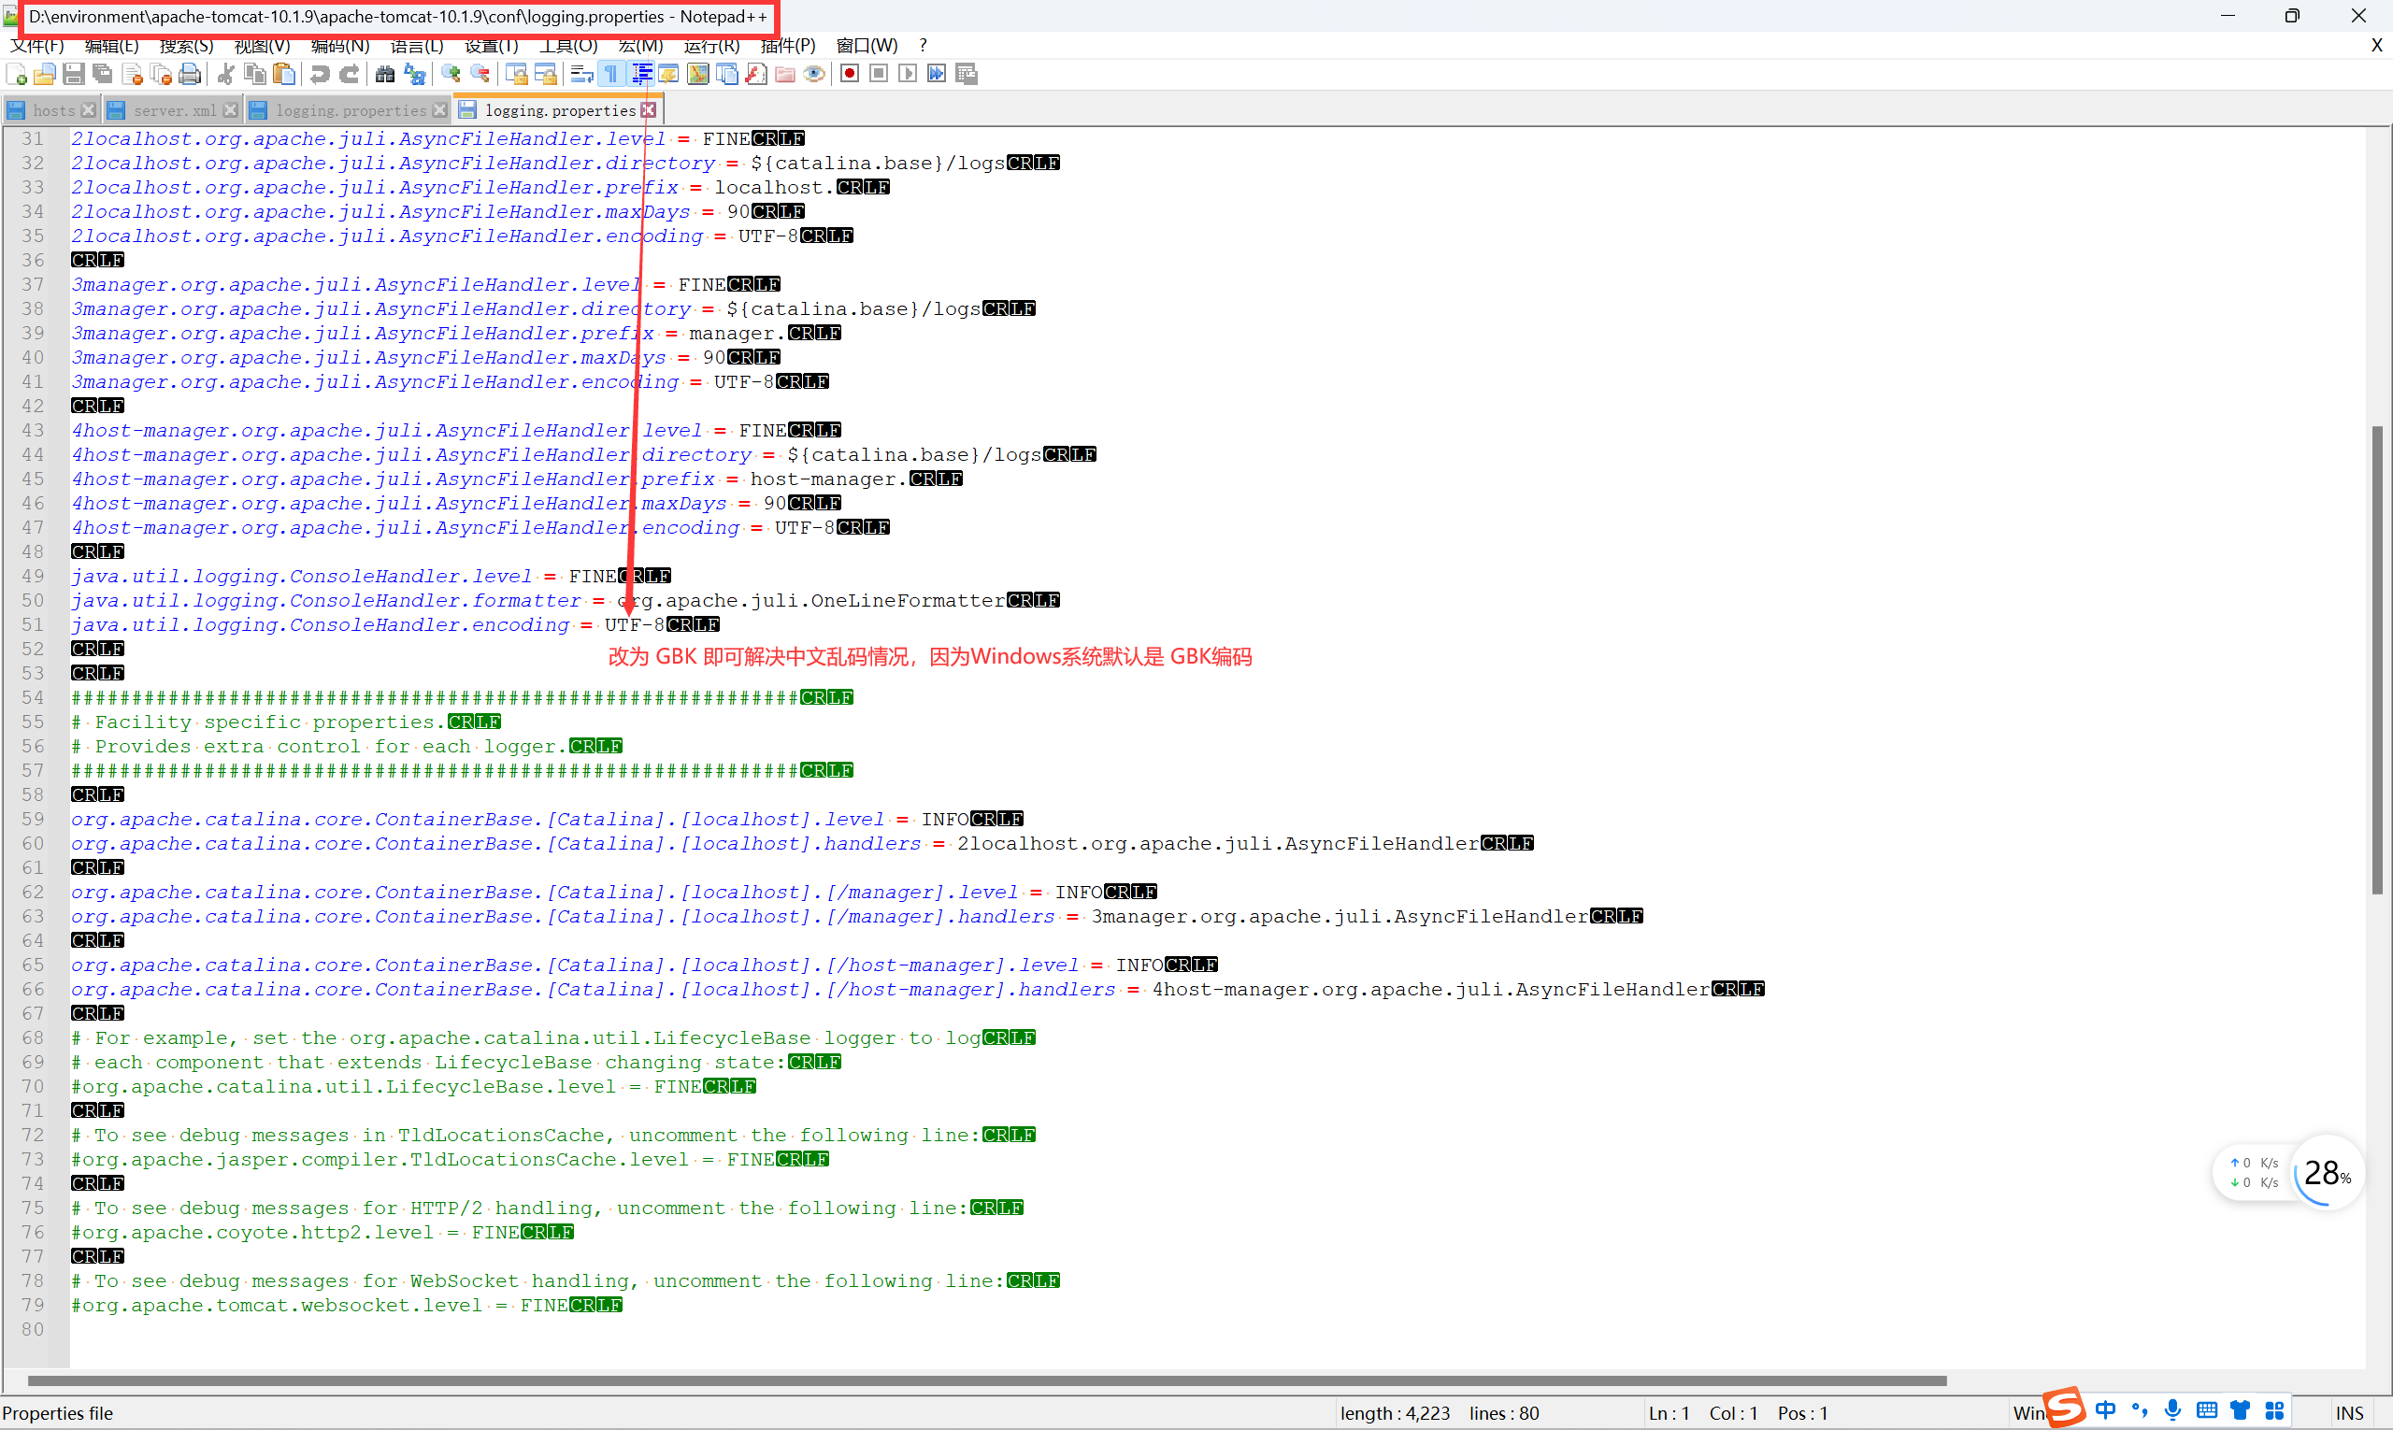Click Save current recorded macro icon
2393x1430 pixels.
pos(966,74)
